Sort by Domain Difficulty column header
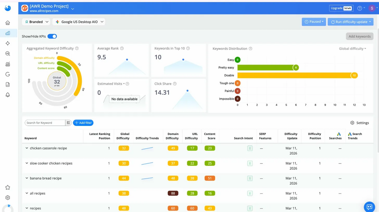 click(x=172, y=136)
